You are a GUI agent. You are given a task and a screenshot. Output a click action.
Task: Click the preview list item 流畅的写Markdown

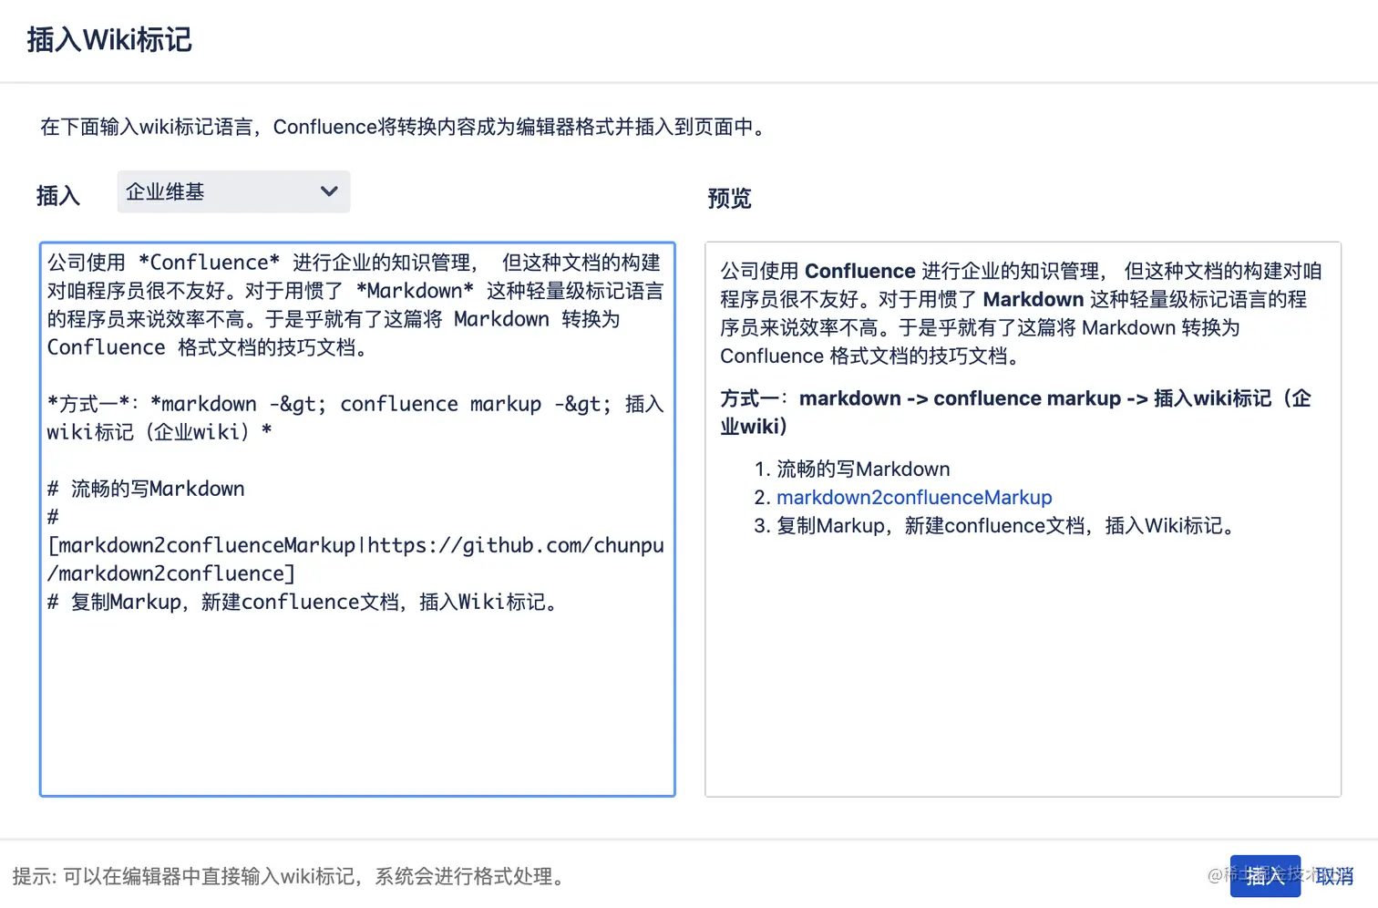pyautogui.click(x=863, y=469)
